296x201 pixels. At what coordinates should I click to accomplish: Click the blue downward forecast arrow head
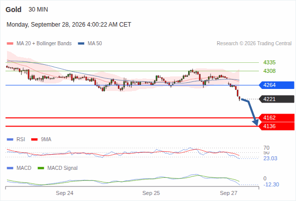(256, 123)
